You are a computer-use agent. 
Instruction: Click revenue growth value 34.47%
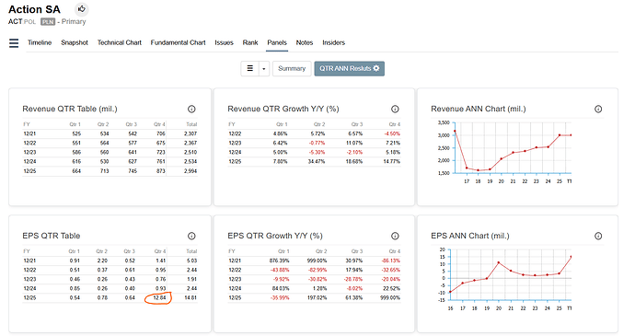click(317, 162)
